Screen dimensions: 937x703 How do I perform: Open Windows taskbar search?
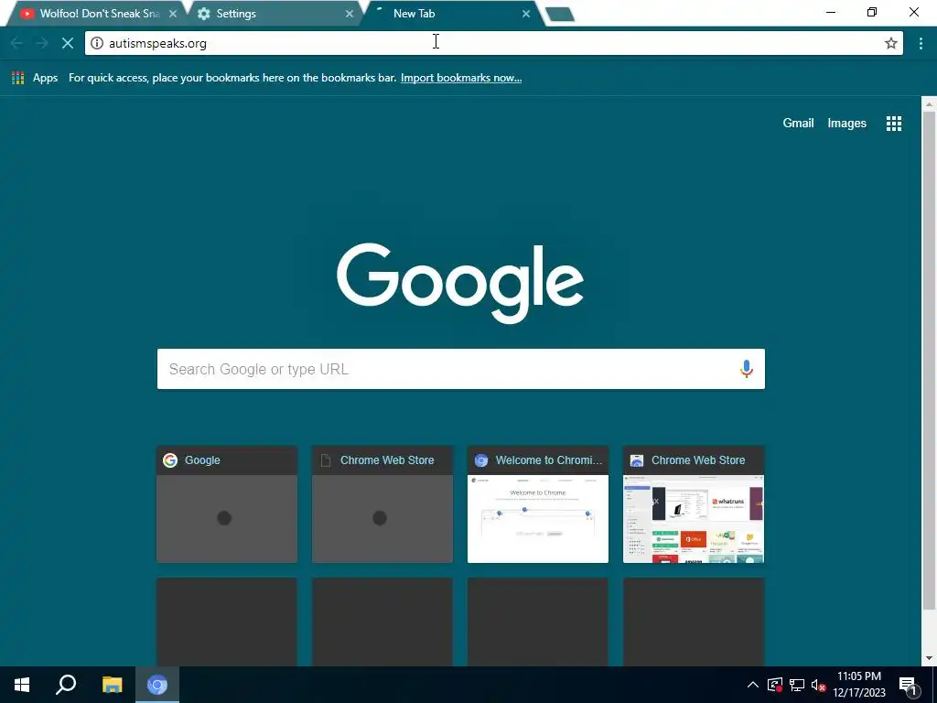coord(66,685)
